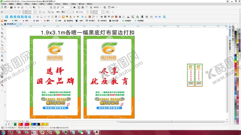Open the 文本 menu
This screenshot has height=135, width=241.
[58, 4]
